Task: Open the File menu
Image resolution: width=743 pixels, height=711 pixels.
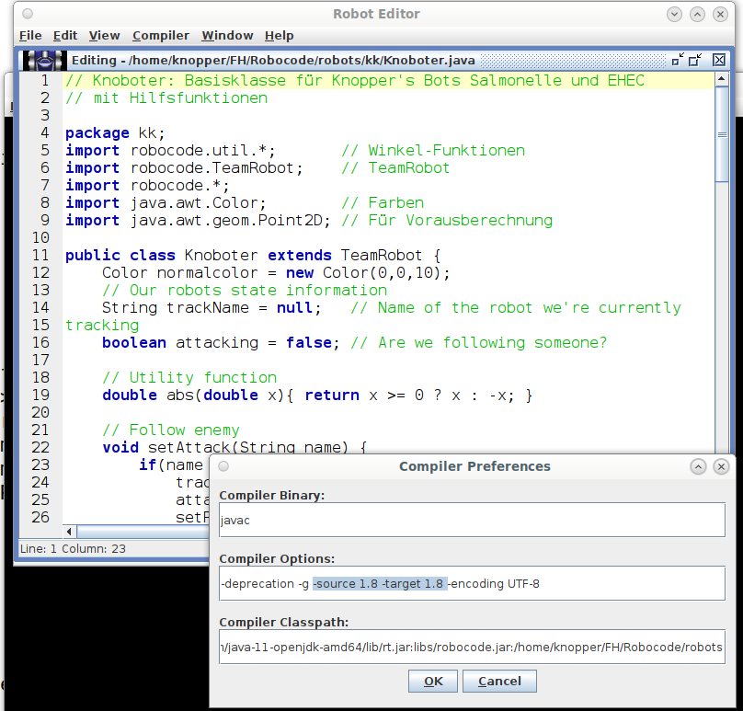Action: coord(30,36)
